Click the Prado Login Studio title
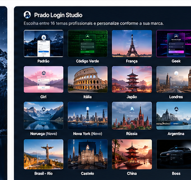The width and height of the screenshot is (191, 180). coord(58,15)
